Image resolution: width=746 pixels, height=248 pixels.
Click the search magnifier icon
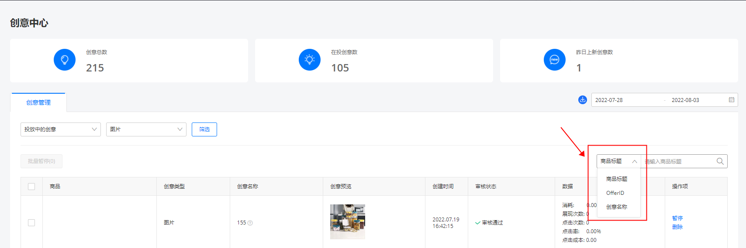click(x=720, y=161)
